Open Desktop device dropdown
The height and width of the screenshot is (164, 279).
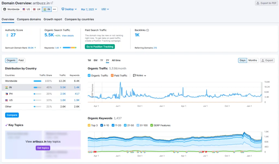[x=69, y=9]
